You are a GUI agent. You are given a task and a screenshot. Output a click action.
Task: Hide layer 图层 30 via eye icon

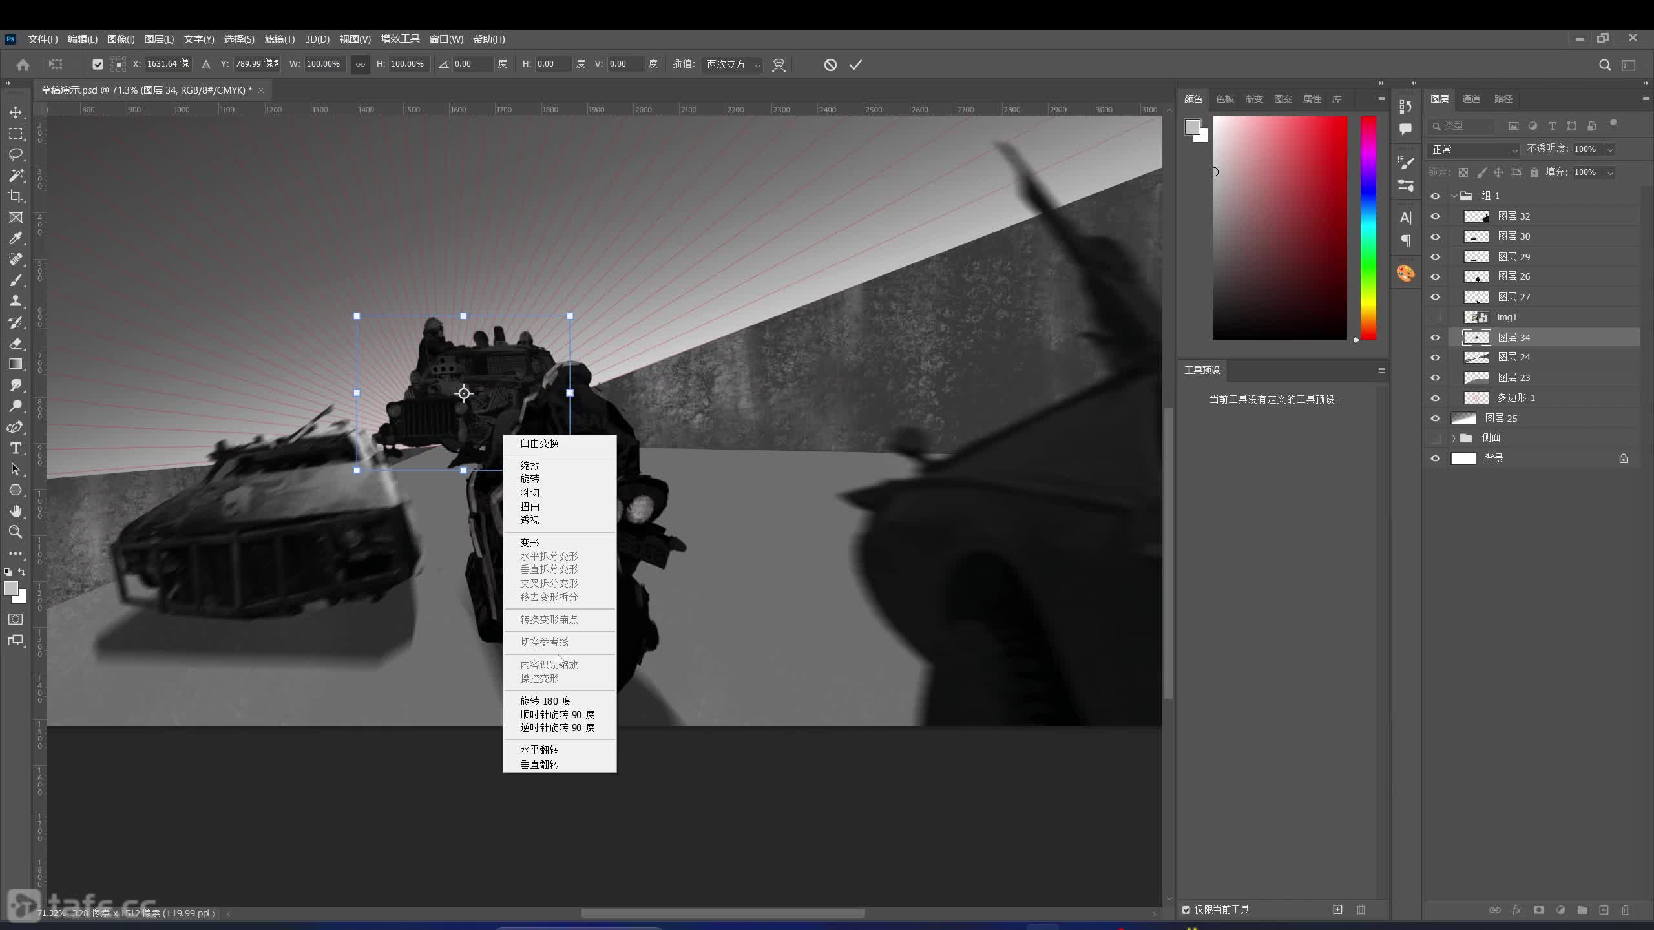tap(1436, 236)
